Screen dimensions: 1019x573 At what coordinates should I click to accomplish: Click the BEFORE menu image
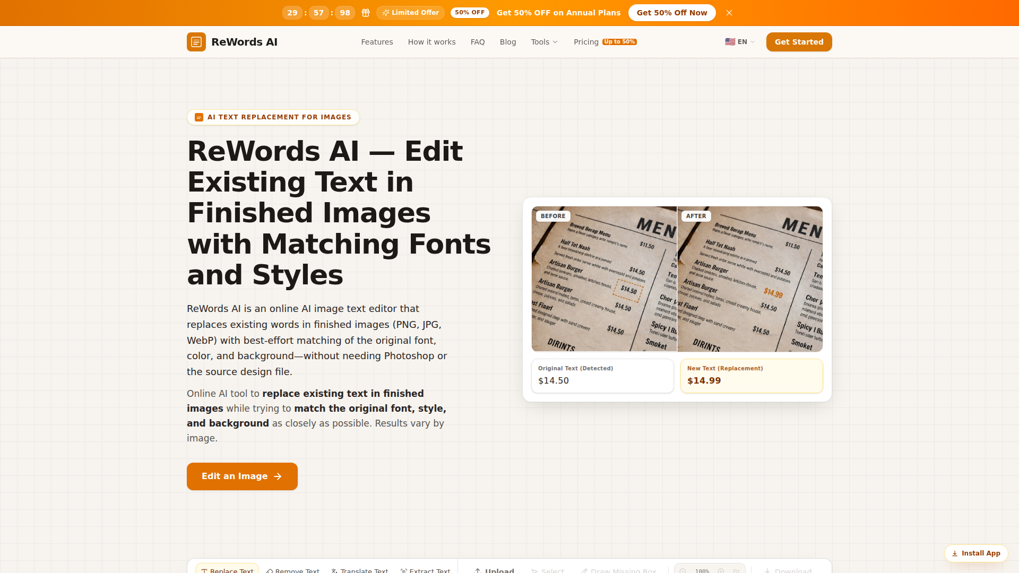click(604, 279)
